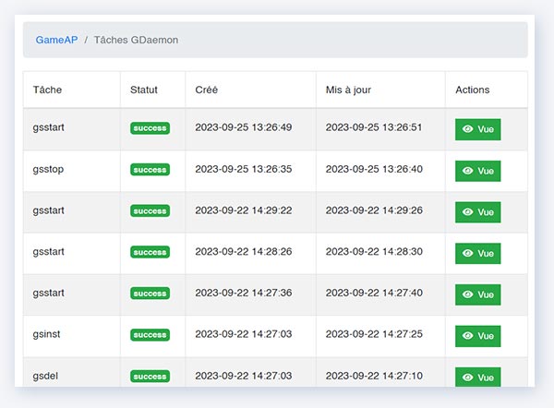Click updated date 2023-09-25 13:26:51
The height and width of the screenshot is (408, 554).
pos(374,127)
